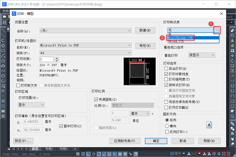Open paper size A4 dropdown
236x157 pixels.
[85, 53]
